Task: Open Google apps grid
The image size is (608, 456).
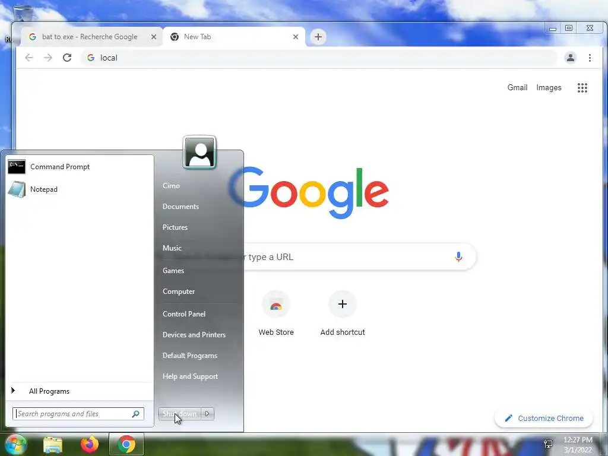Action: coord(582,88)
